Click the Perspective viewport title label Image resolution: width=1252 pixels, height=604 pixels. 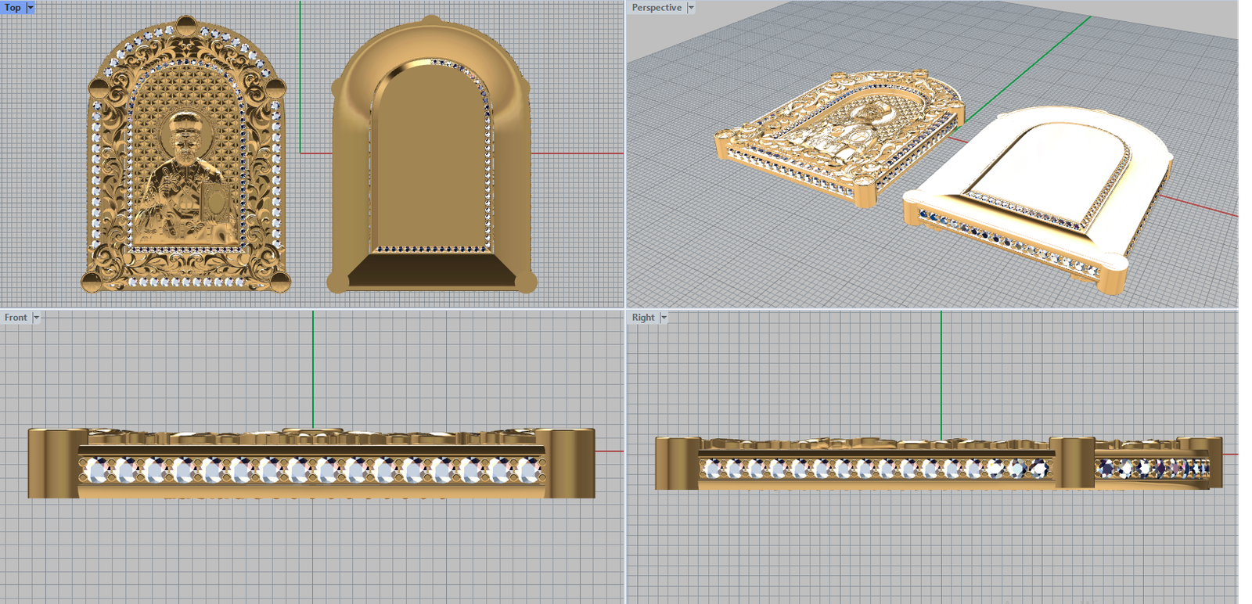[x=657, y=7]
